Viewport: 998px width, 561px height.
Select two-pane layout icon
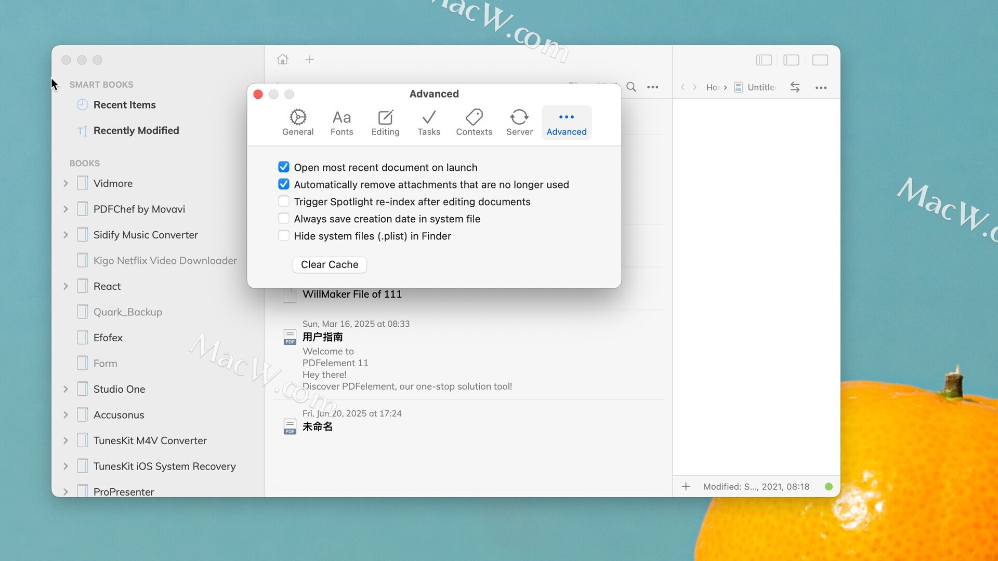click(792, 60)
